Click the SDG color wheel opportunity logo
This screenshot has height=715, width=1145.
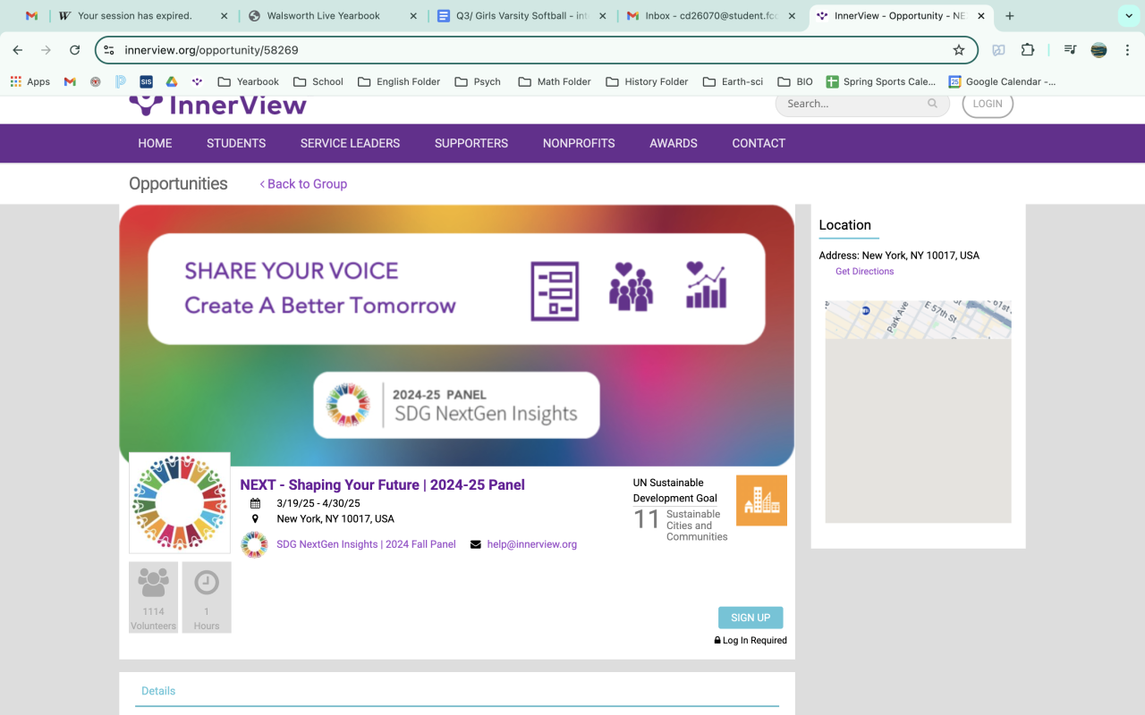click(x=180, y=503)
